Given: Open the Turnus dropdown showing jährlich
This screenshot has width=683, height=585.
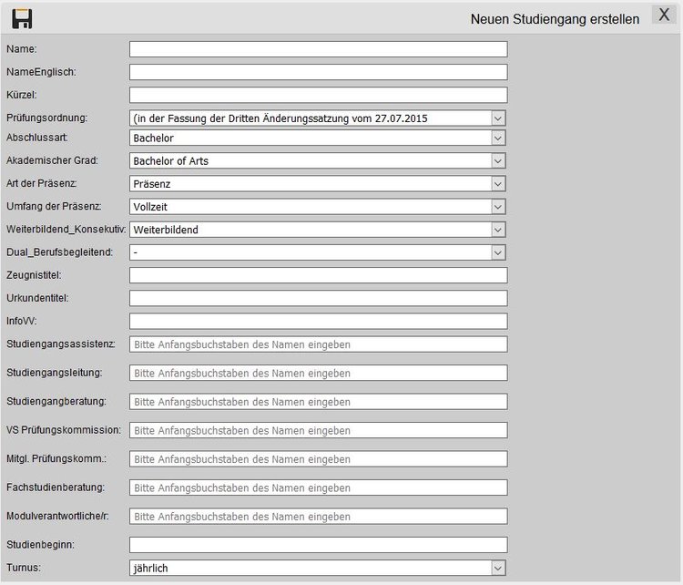Looking at the screenshot, I should click(318, 568).
